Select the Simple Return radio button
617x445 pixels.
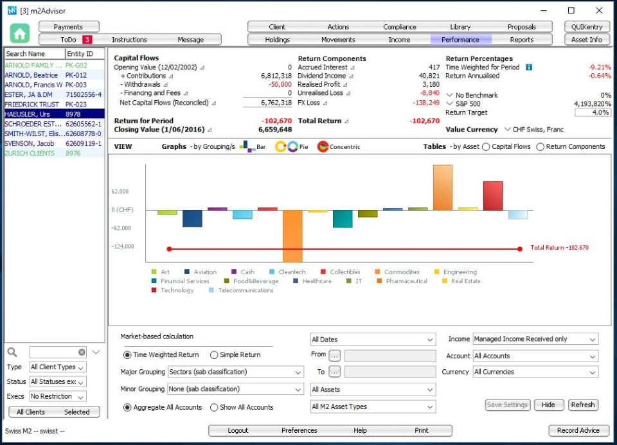213,355
